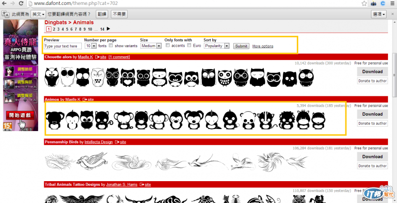This screenshot has height=203, width=397.
Task: Click the browser forward arrow
Action: click(12, 3)
